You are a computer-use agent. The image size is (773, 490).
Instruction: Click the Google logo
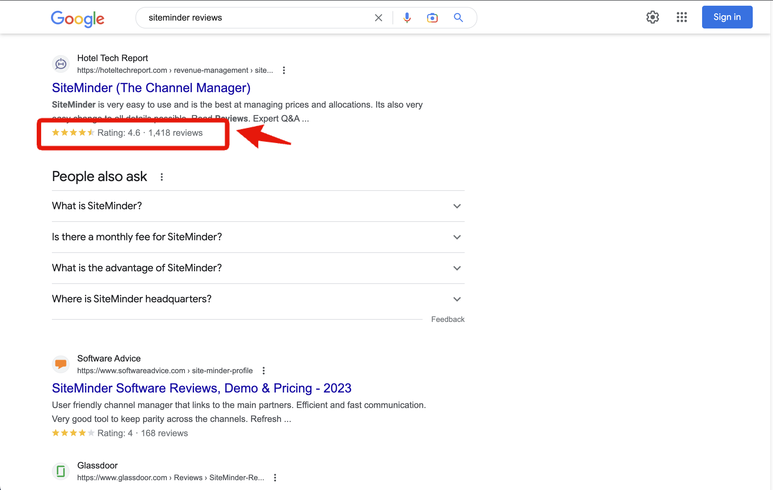(x=78, y=18)
